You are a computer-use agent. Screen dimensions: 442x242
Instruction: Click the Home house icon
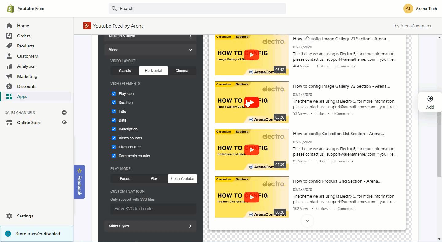9,26
